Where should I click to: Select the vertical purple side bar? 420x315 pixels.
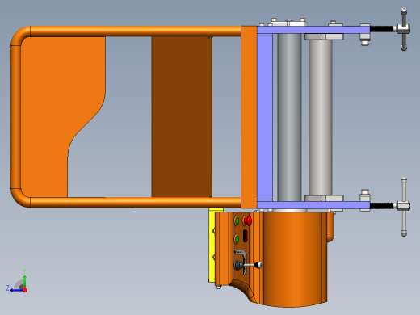[x=265, y=118]
